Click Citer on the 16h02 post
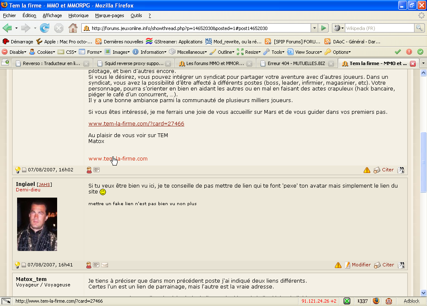The image size is (427, 306). tap(388, 170)
